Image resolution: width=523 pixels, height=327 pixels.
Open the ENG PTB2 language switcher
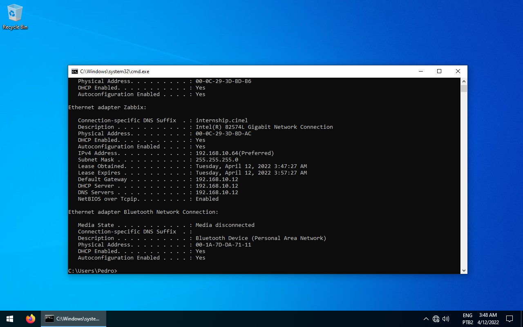point(467,319)
